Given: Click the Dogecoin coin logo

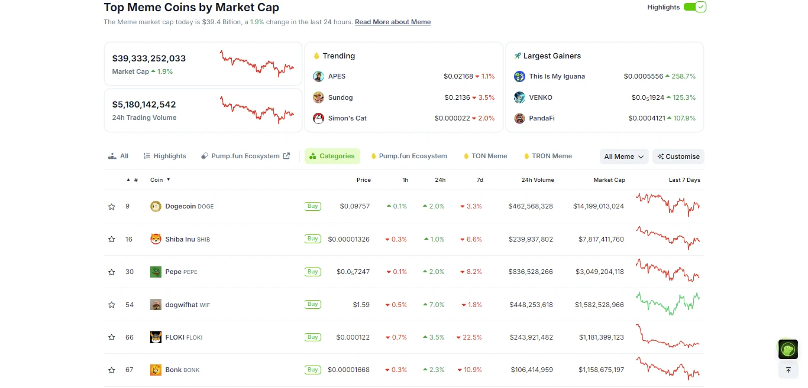Looking at the screenshot, I should pos(156,207).
